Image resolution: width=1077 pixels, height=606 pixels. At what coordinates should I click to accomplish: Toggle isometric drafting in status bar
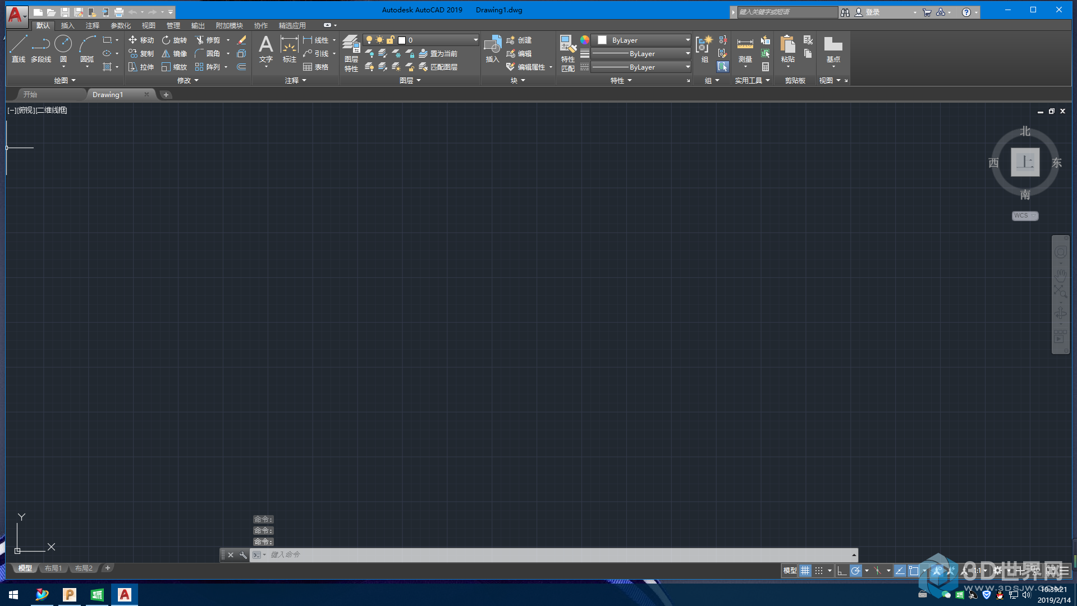pyautogui.click(x=877, y=571)
